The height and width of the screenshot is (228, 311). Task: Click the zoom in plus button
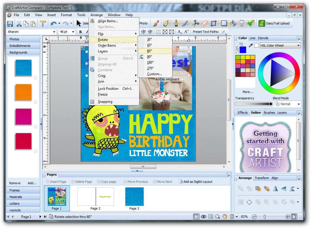pyautogui.click(x=288, y=217)
